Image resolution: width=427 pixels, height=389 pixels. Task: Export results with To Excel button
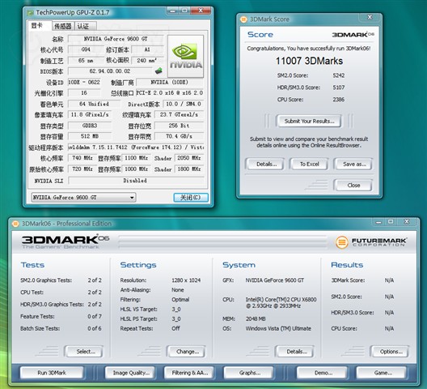point(309,164)
